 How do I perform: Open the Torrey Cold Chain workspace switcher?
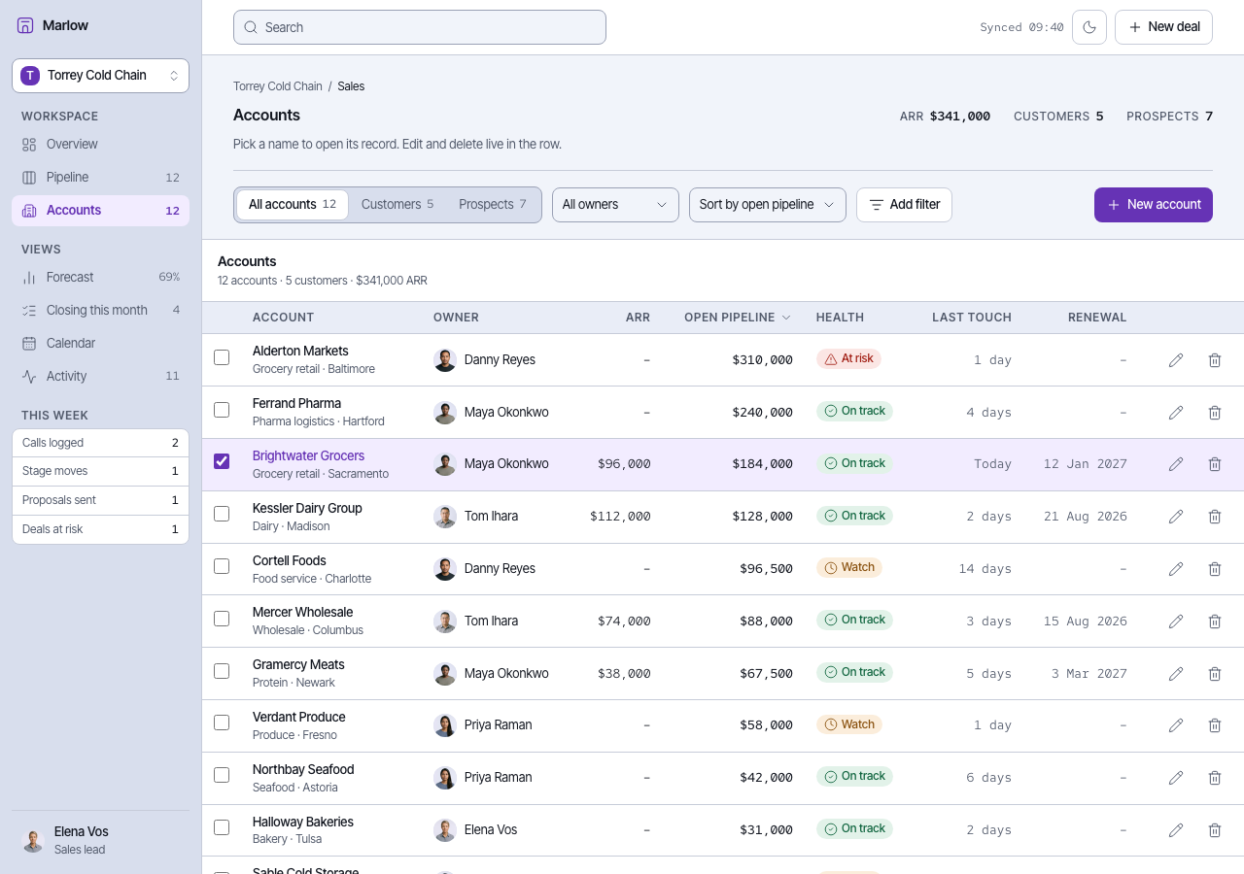[100, 76]
